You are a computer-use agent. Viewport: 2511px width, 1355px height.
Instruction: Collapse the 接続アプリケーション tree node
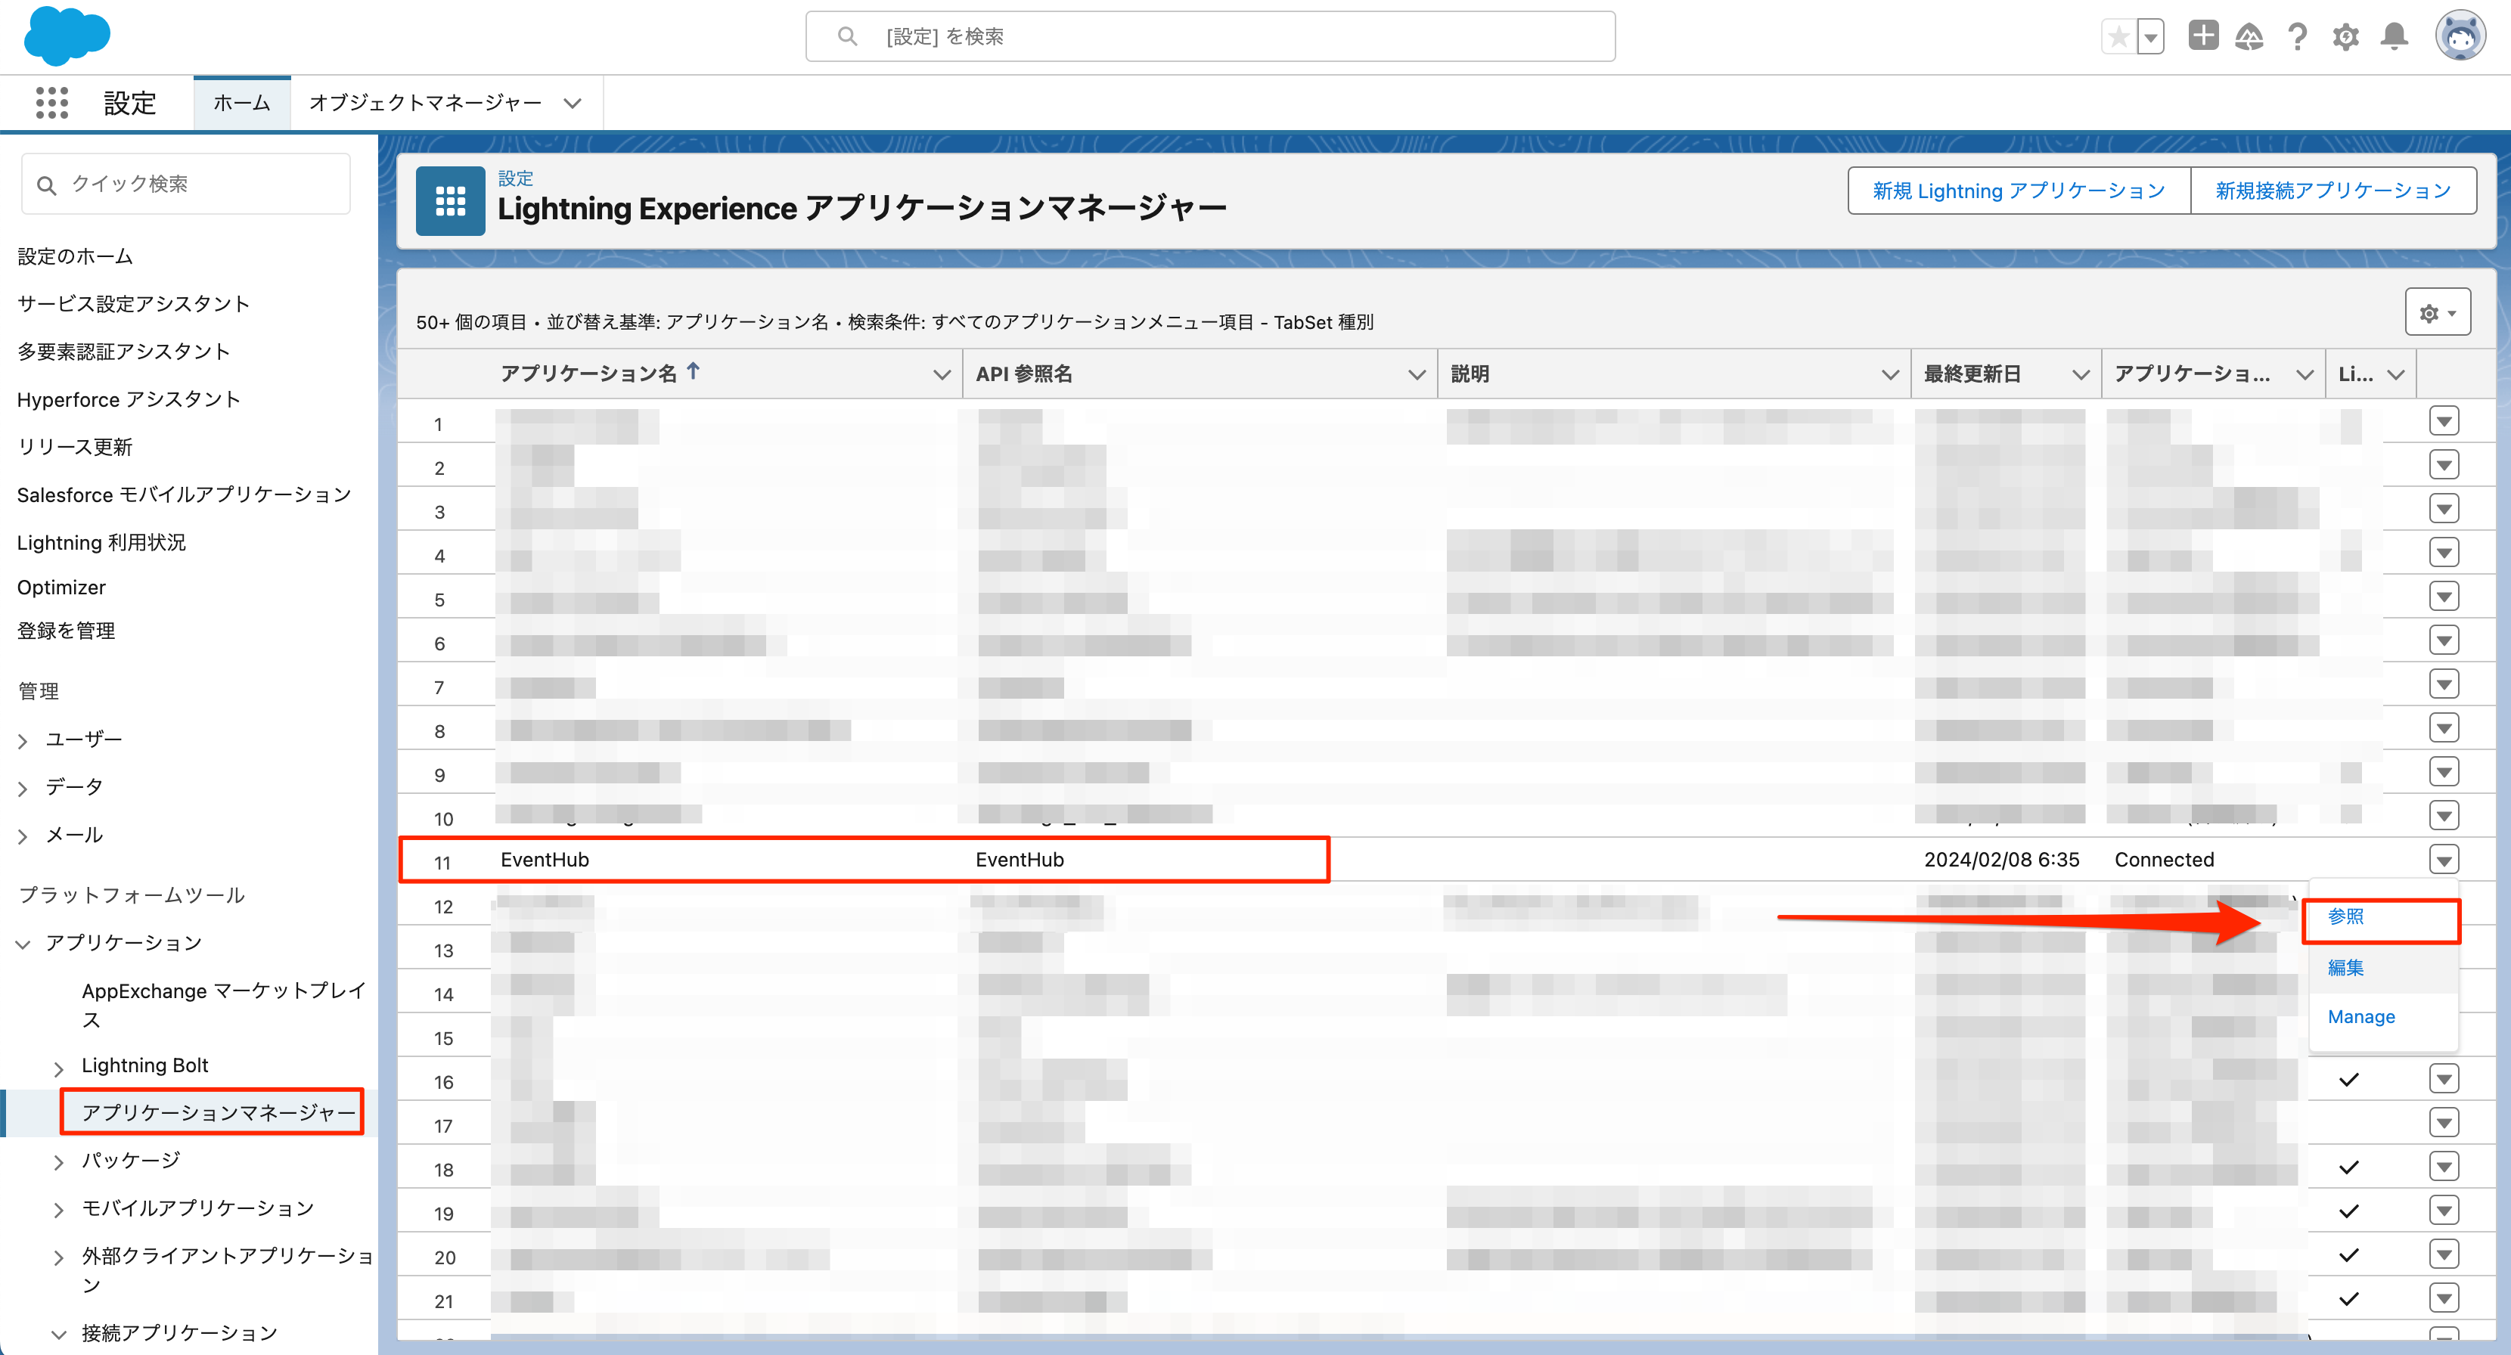click(x=58, y=1335)
